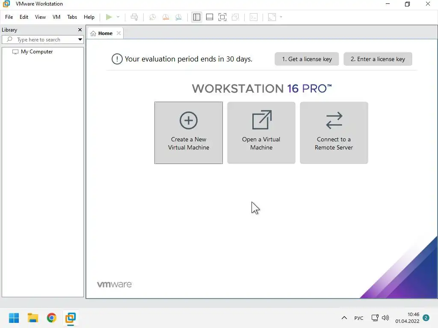Screen dimensions: 438x328
Task: Open the power options dropdown arrow
Action: click(x=118, y=17)
